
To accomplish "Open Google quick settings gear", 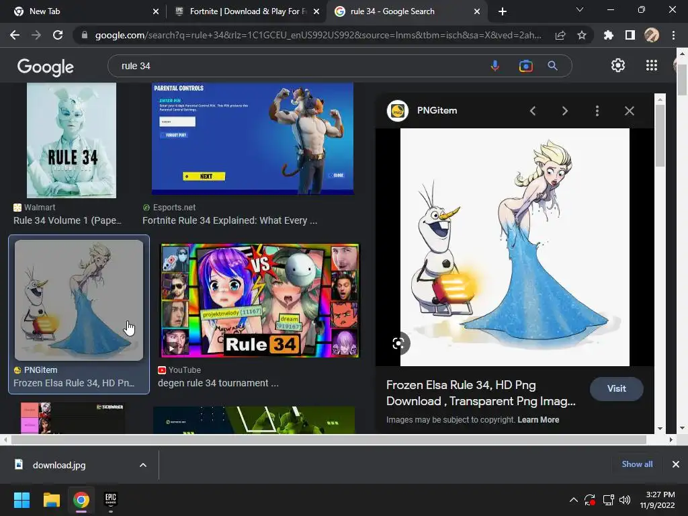I will tap(618, 65).
